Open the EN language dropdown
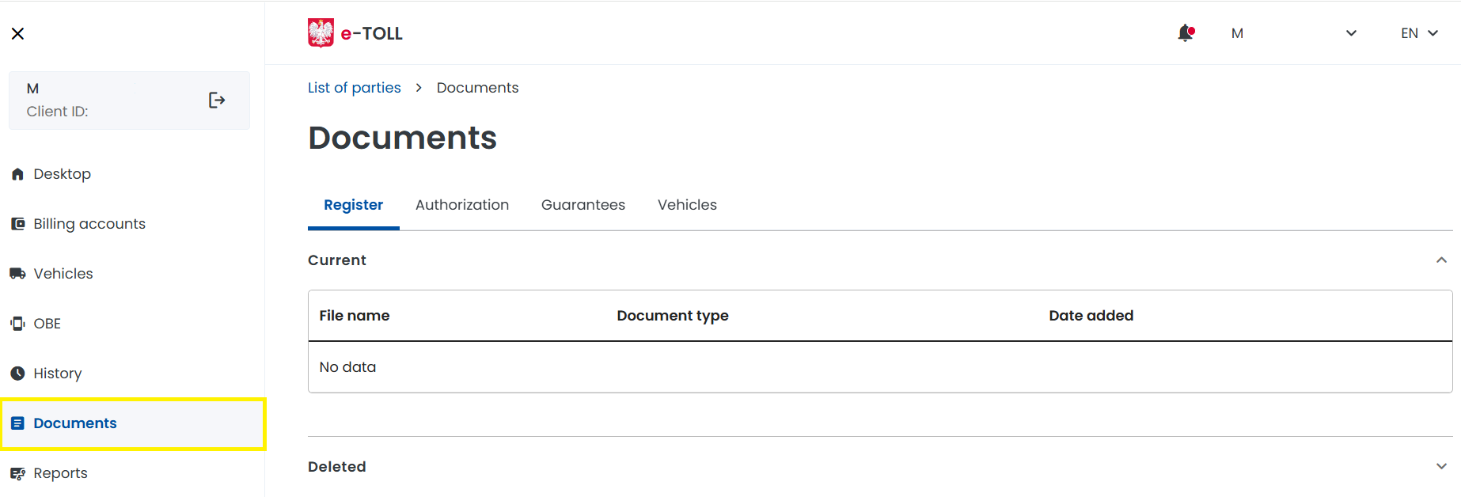1461x497 pixels. 1419,33
